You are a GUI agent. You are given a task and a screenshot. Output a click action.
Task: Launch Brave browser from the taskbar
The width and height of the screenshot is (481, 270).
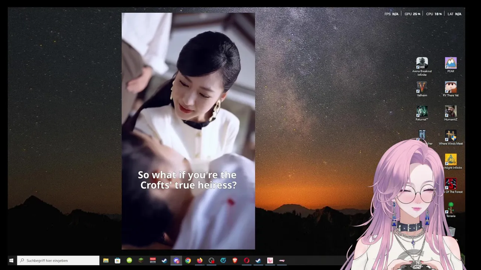(235, 261)
